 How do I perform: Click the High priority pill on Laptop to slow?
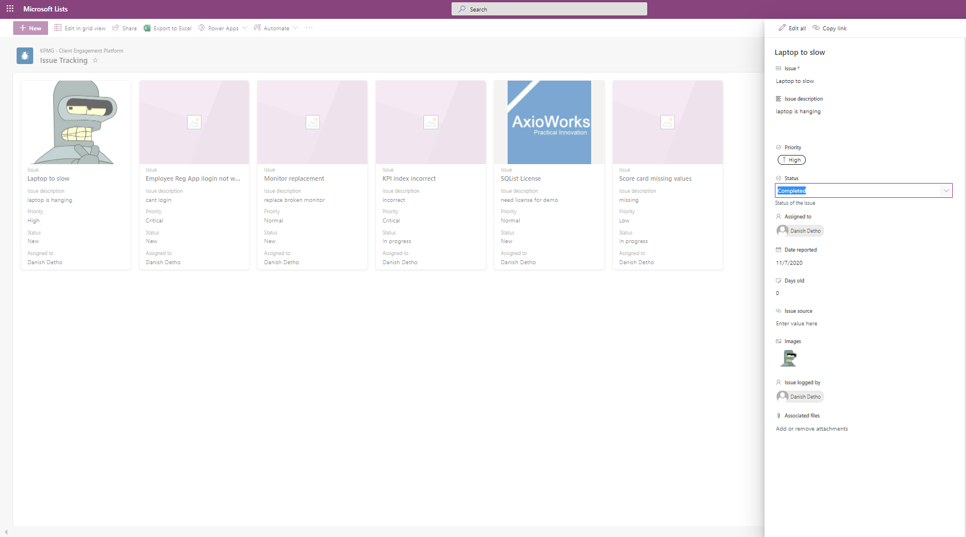[x=791, y=160]
